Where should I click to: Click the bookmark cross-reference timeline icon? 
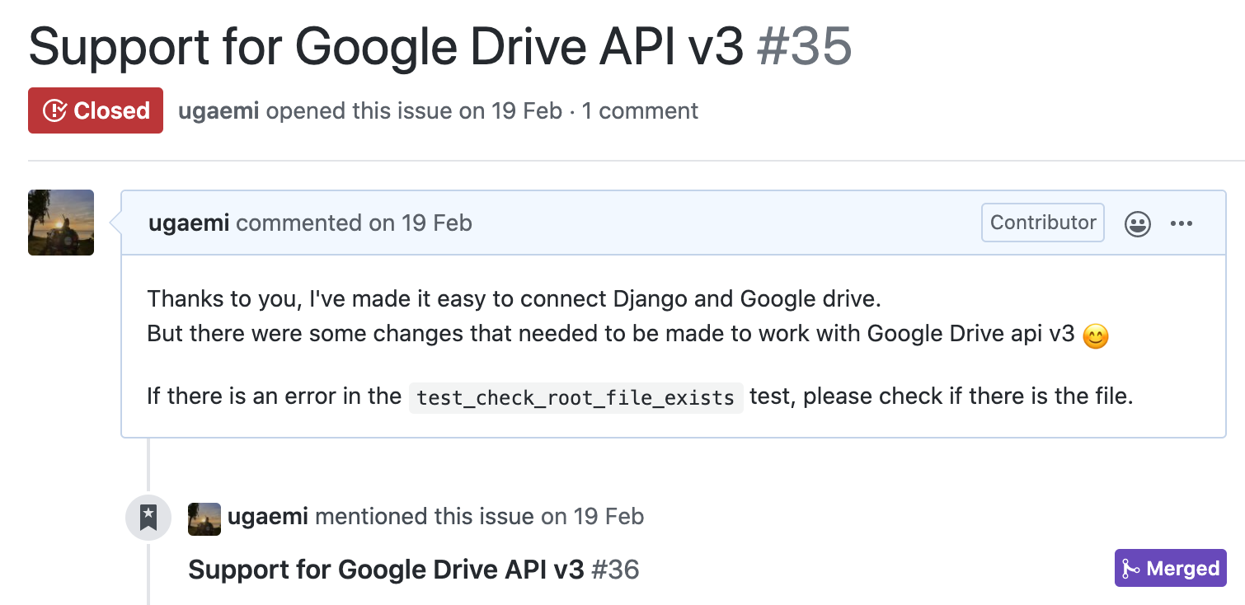point(148,518)
